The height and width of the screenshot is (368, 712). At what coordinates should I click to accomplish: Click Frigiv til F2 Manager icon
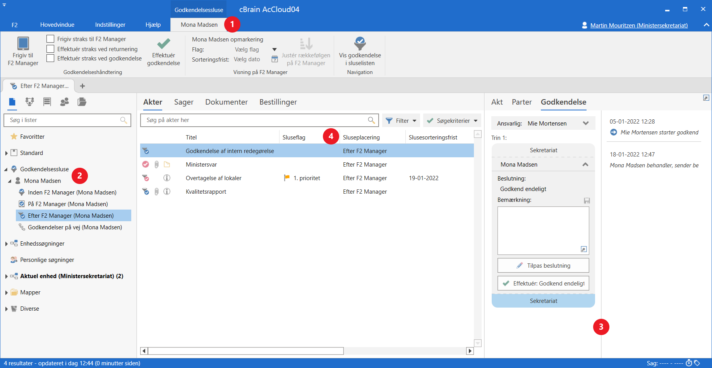click(x=23, y=43)
